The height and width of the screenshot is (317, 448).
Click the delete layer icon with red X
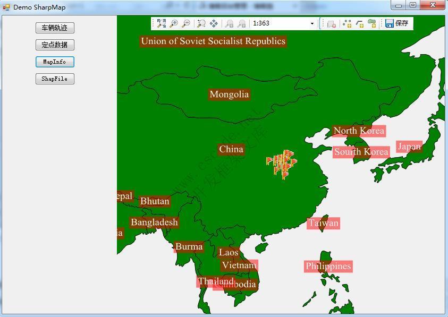tap(331, 23)
